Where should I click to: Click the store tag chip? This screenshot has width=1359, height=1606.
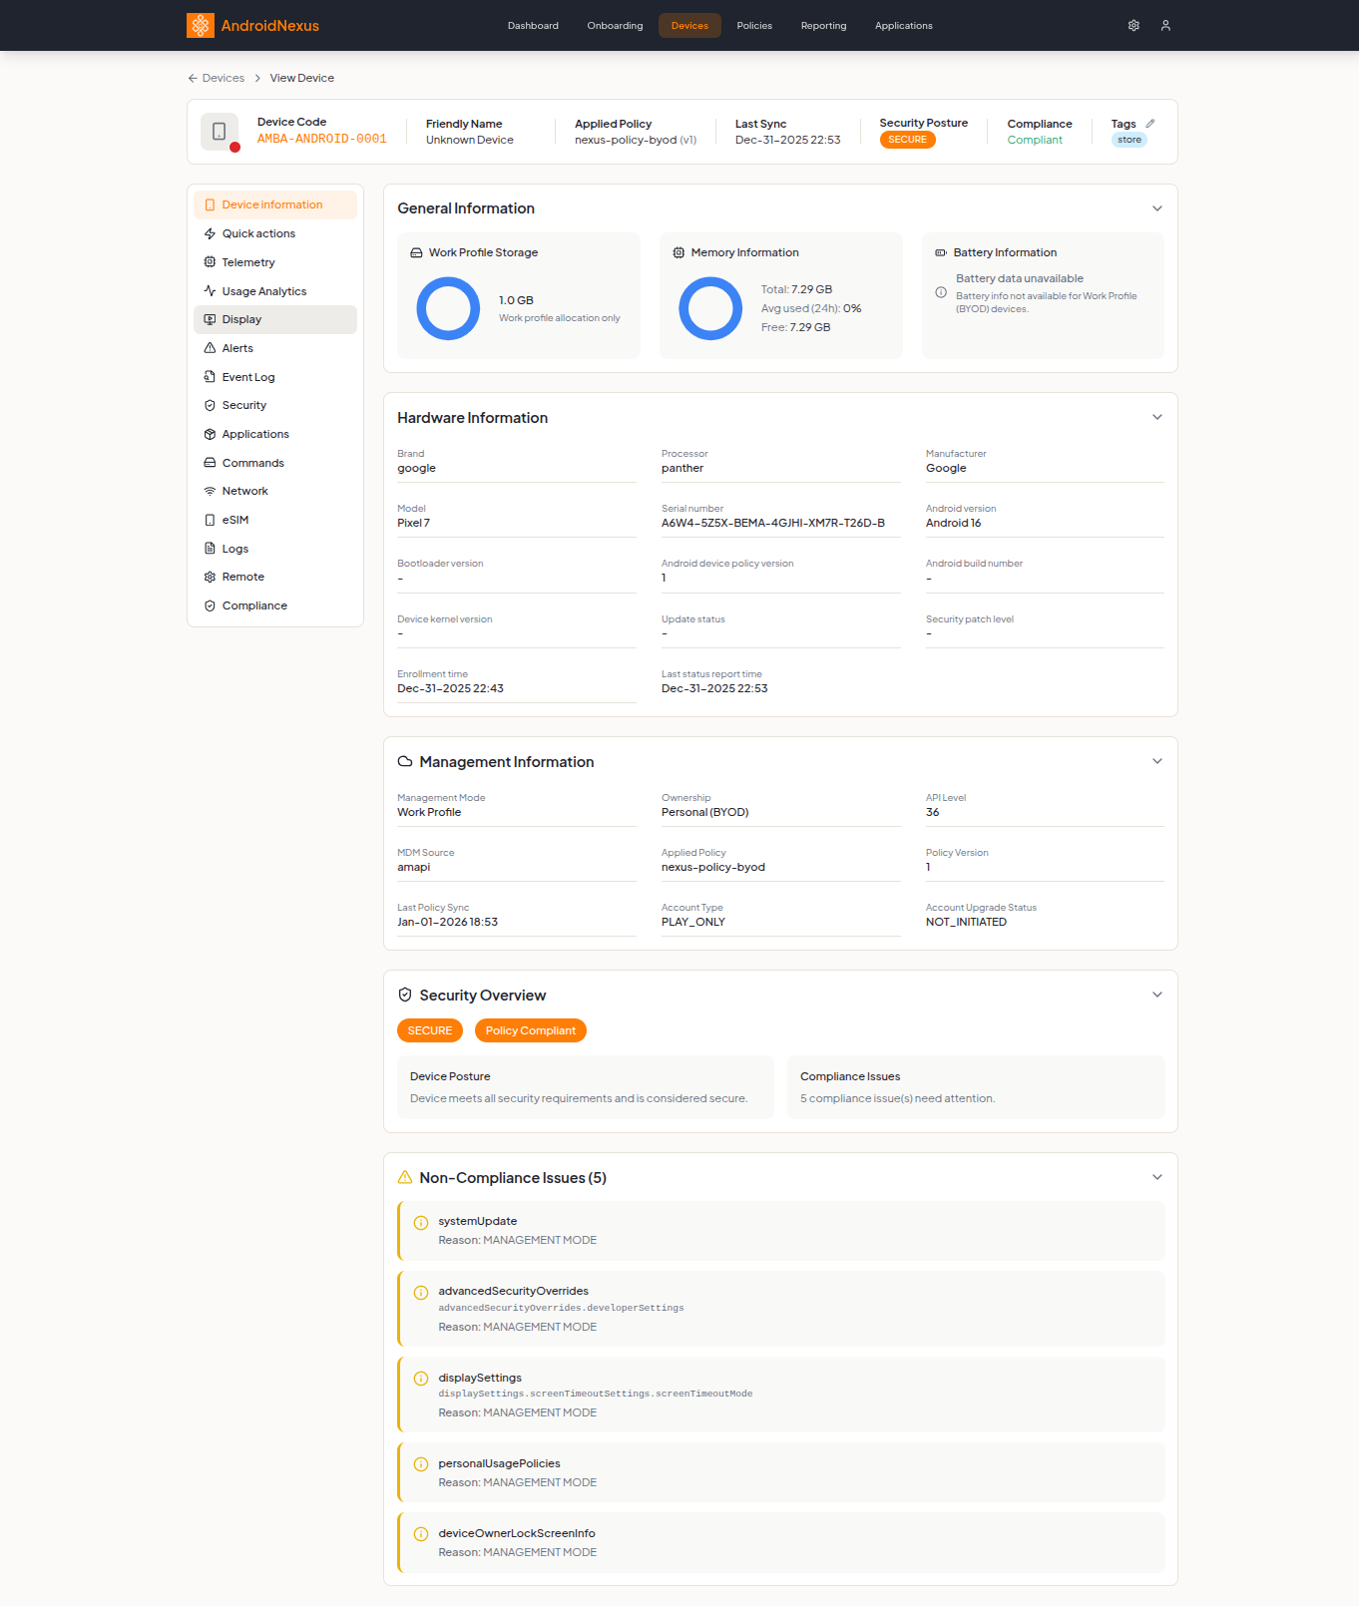1129,141
